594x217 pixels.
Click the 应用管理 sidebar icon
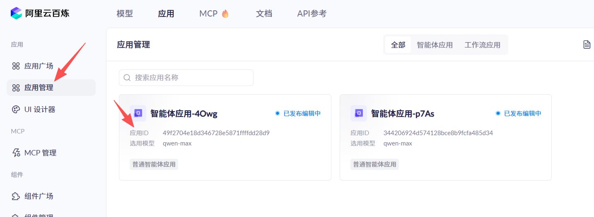16,88
